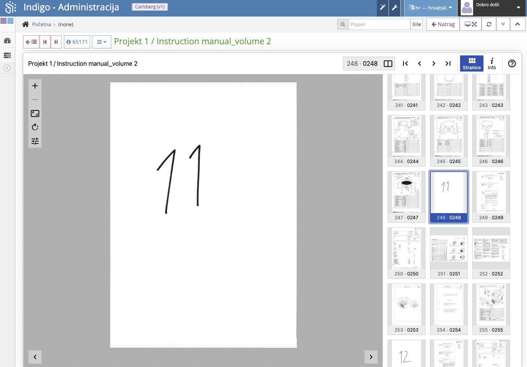Go to next page in viewer toolbar
The height and width of the screenshot is (367, 527).
[434, 63]
